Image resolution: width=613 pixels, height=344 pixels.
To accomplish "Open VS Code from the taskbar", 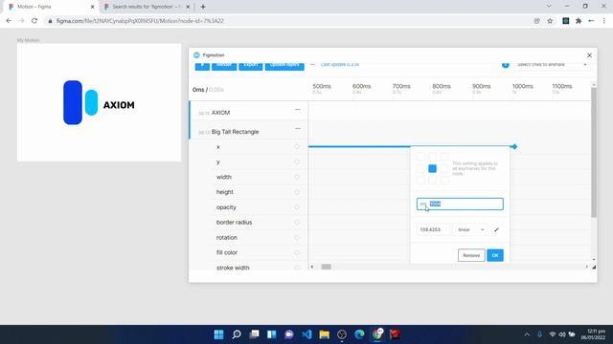I will coord(306,334).
